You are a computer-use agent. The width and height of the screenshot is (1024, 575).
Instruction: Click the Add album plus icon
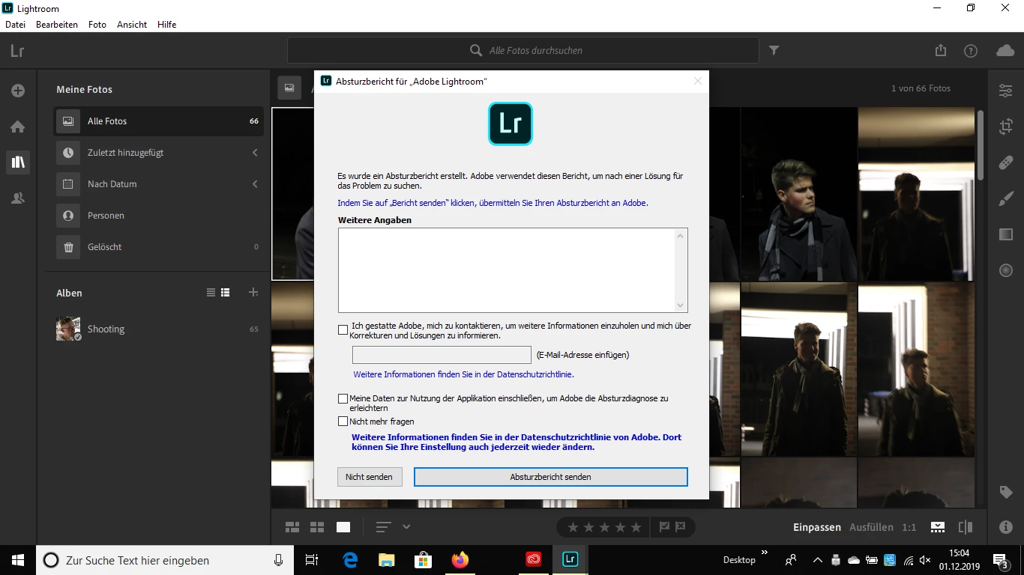[x=253, y=293]
